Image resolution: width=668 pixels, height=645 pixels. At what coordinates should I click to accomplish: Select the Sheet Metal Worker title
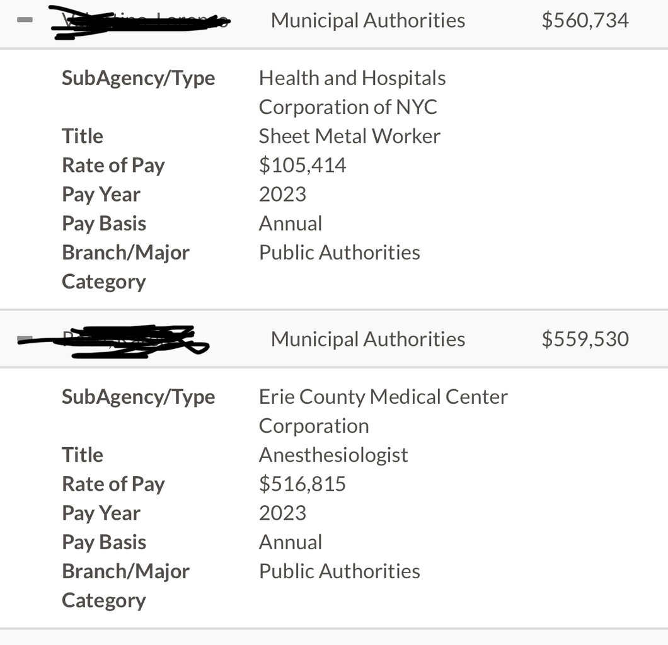tap(350, 136)
